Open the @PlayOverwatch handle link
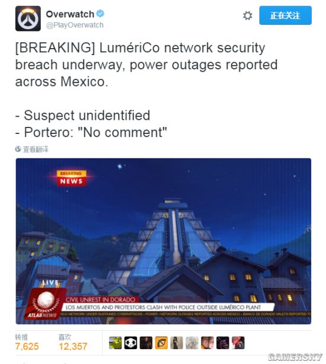The height and width of the screenshot is (364, 326). tap(75, 25)
